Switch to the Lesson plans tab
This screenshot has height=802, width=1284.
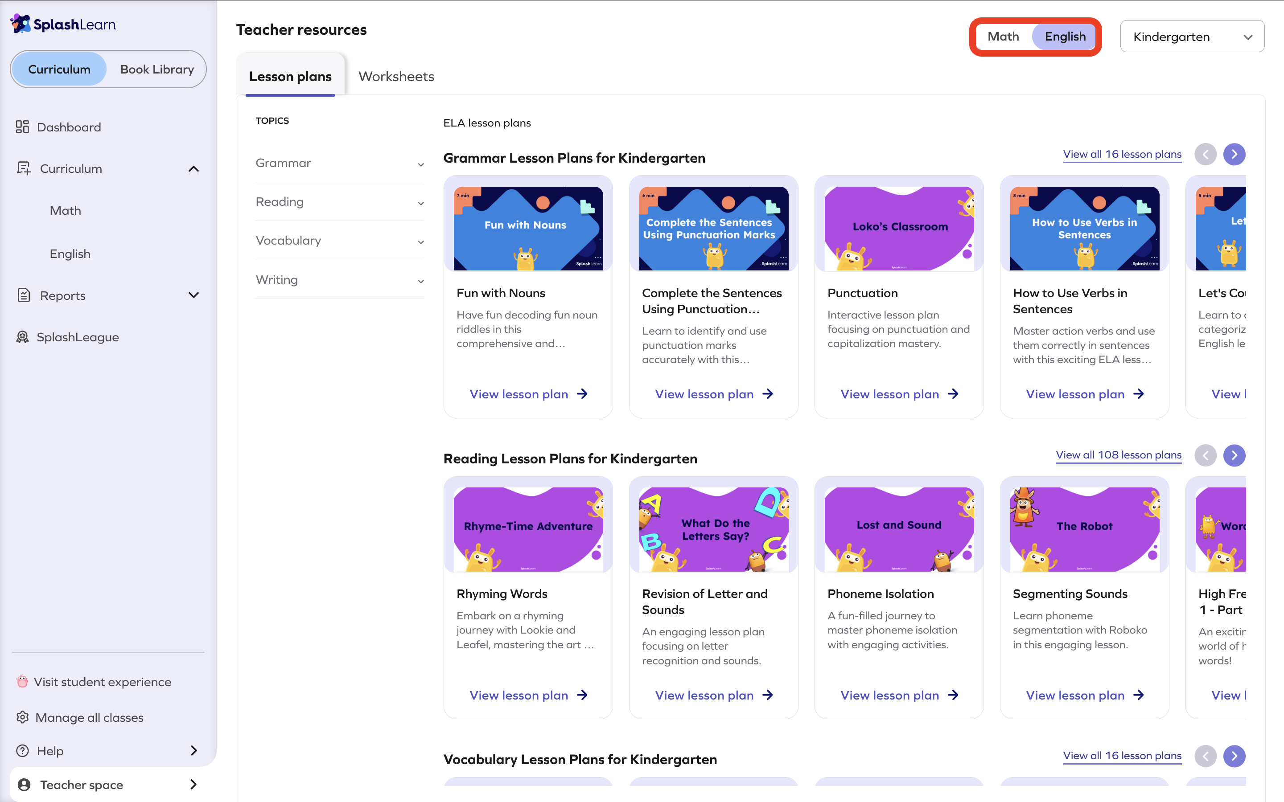pos(290,76)
